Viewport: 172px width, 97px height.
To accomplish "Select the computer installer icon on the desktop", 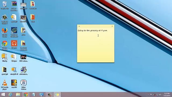I will click(23, 71).
